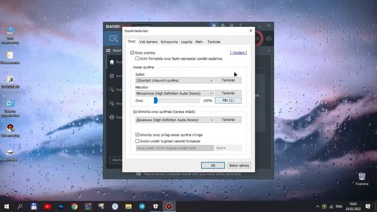Switch to Bandicam record icon in taskbar
The height and width of the screenshot is (212, 377).
click(169, 207)
